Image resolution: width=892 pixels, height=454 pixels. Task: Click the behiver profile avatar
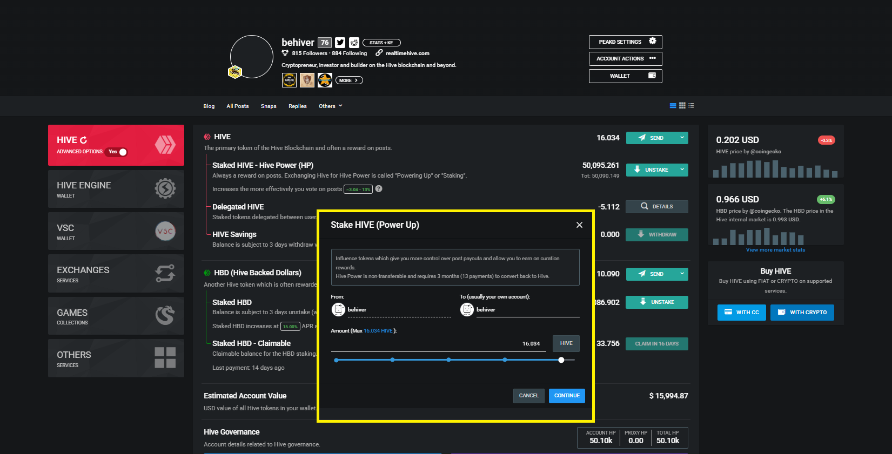[252, 57]
